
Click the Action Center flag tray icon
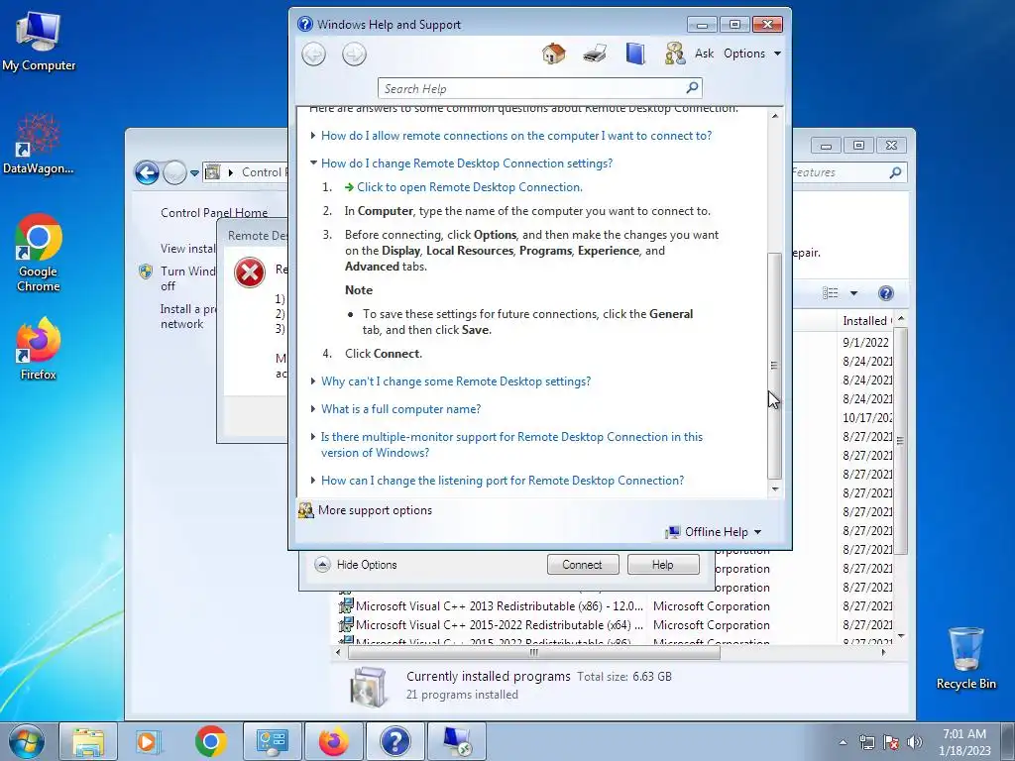(891, 742)
